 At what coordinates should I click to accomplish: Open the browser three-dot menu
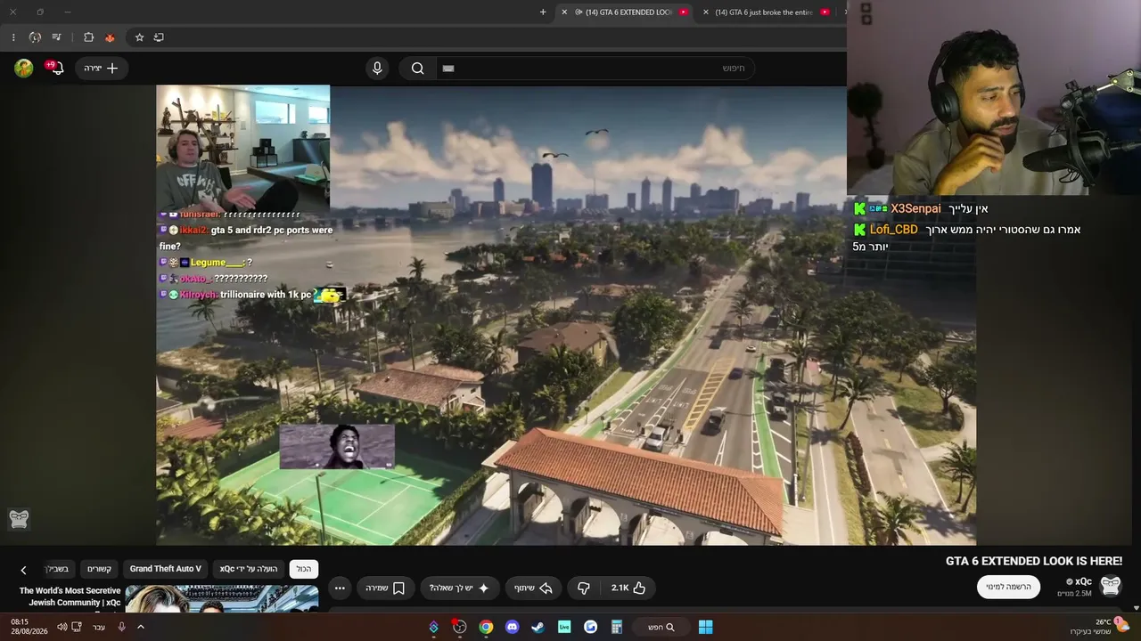pos(13,37)
